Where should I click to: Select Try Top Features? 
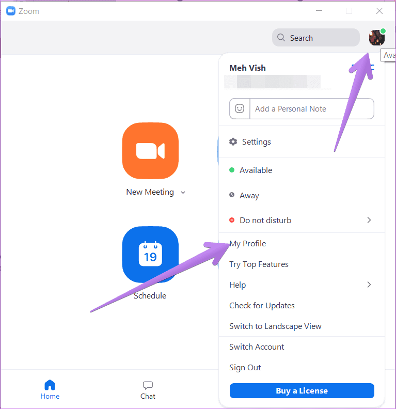[302, 264]
